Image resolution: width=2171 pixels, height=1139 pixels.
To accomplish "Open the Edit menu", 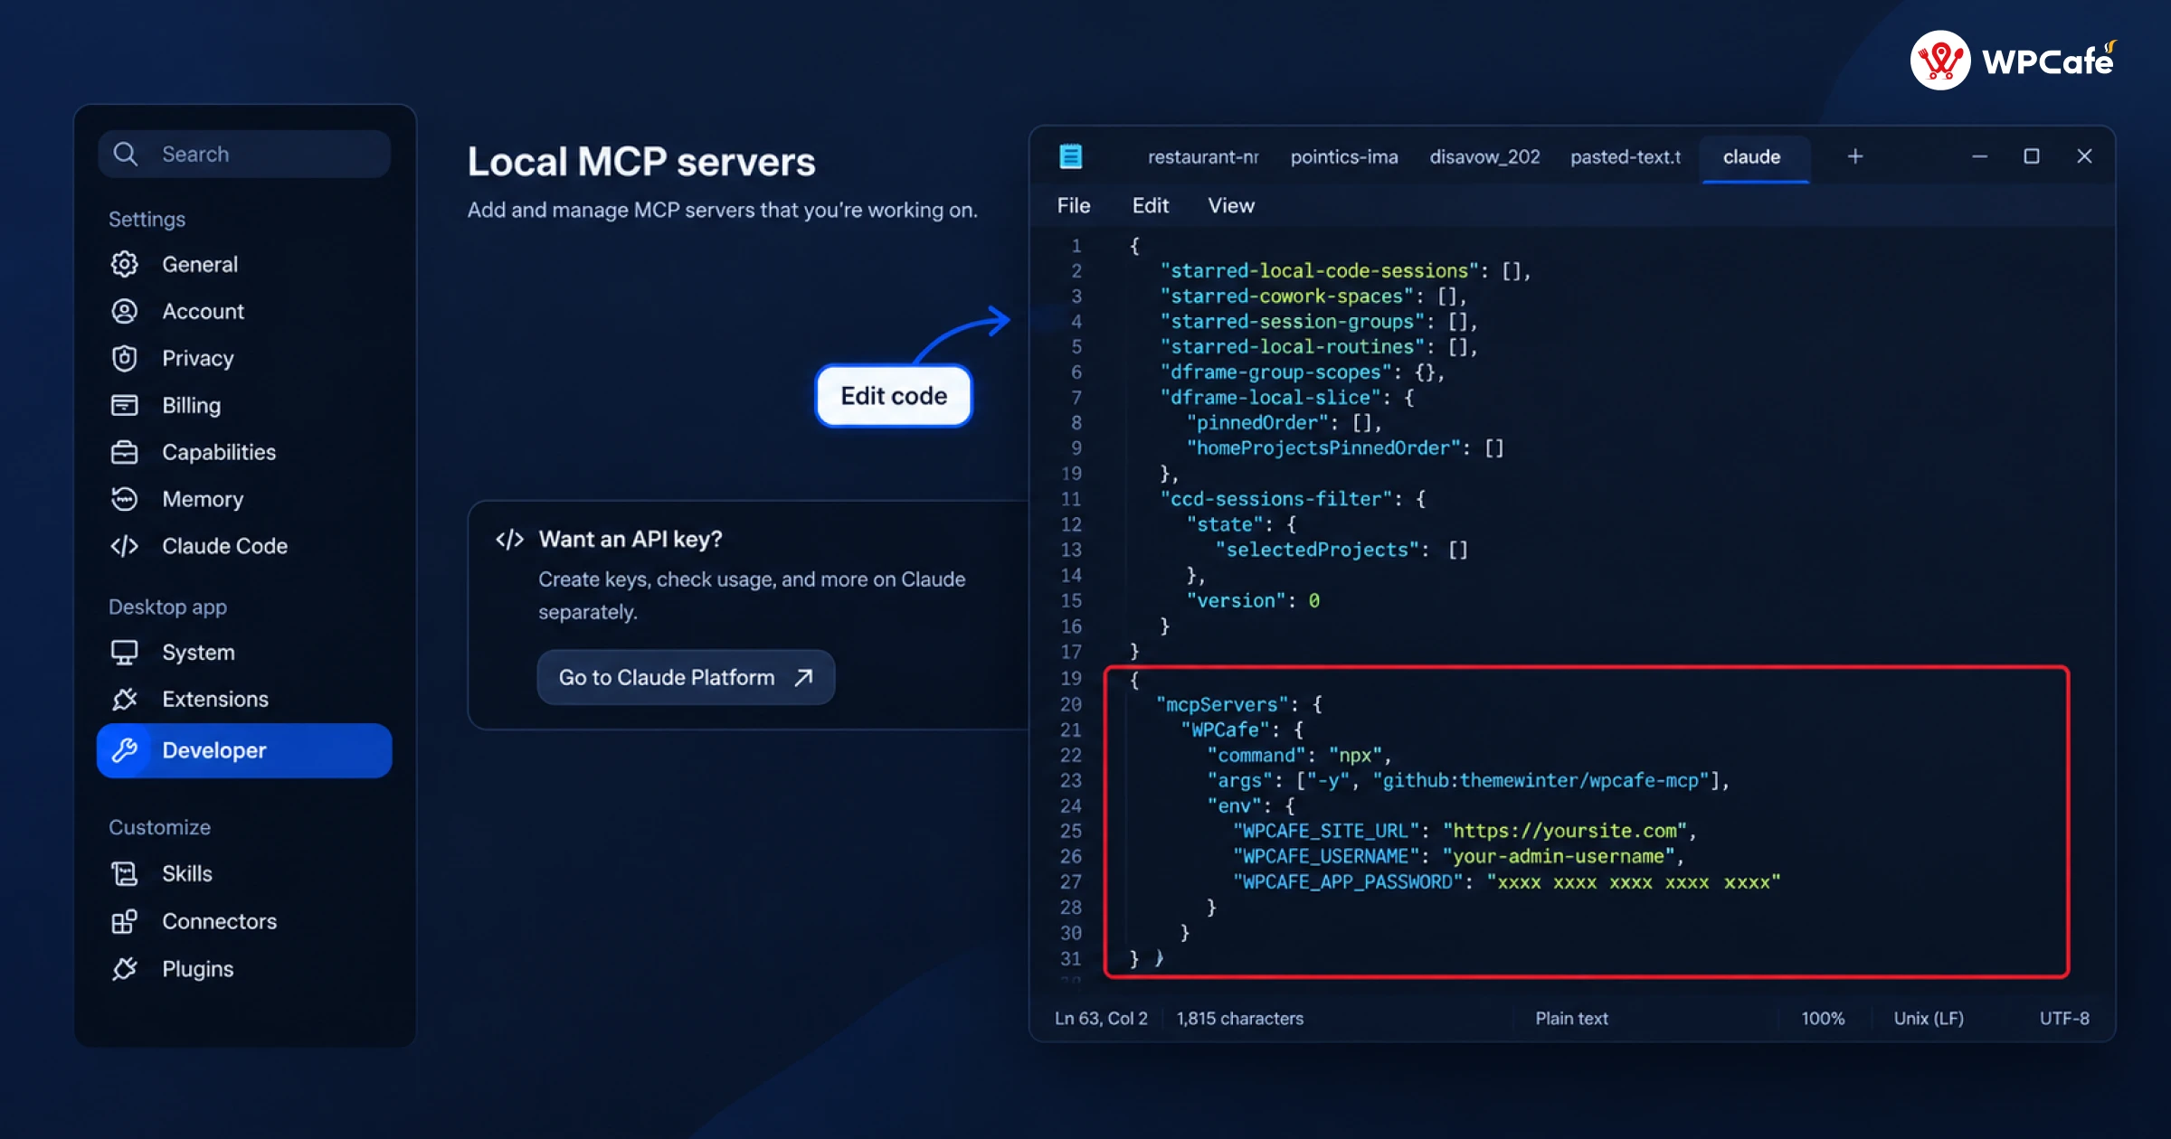I will pyautogui.click(x=1151, y=205).
